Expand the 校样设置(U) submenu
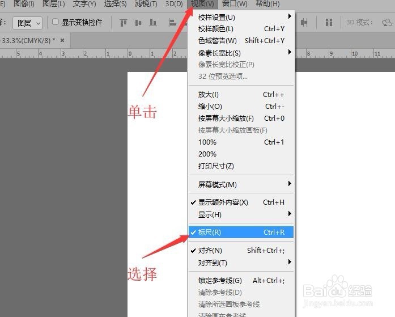395x317 pixels. point(241,18)
